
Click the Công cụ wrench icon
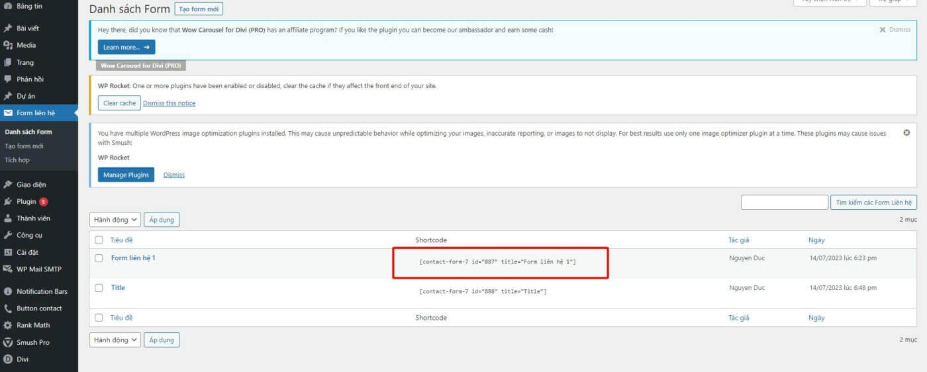[x=8, y=235]
